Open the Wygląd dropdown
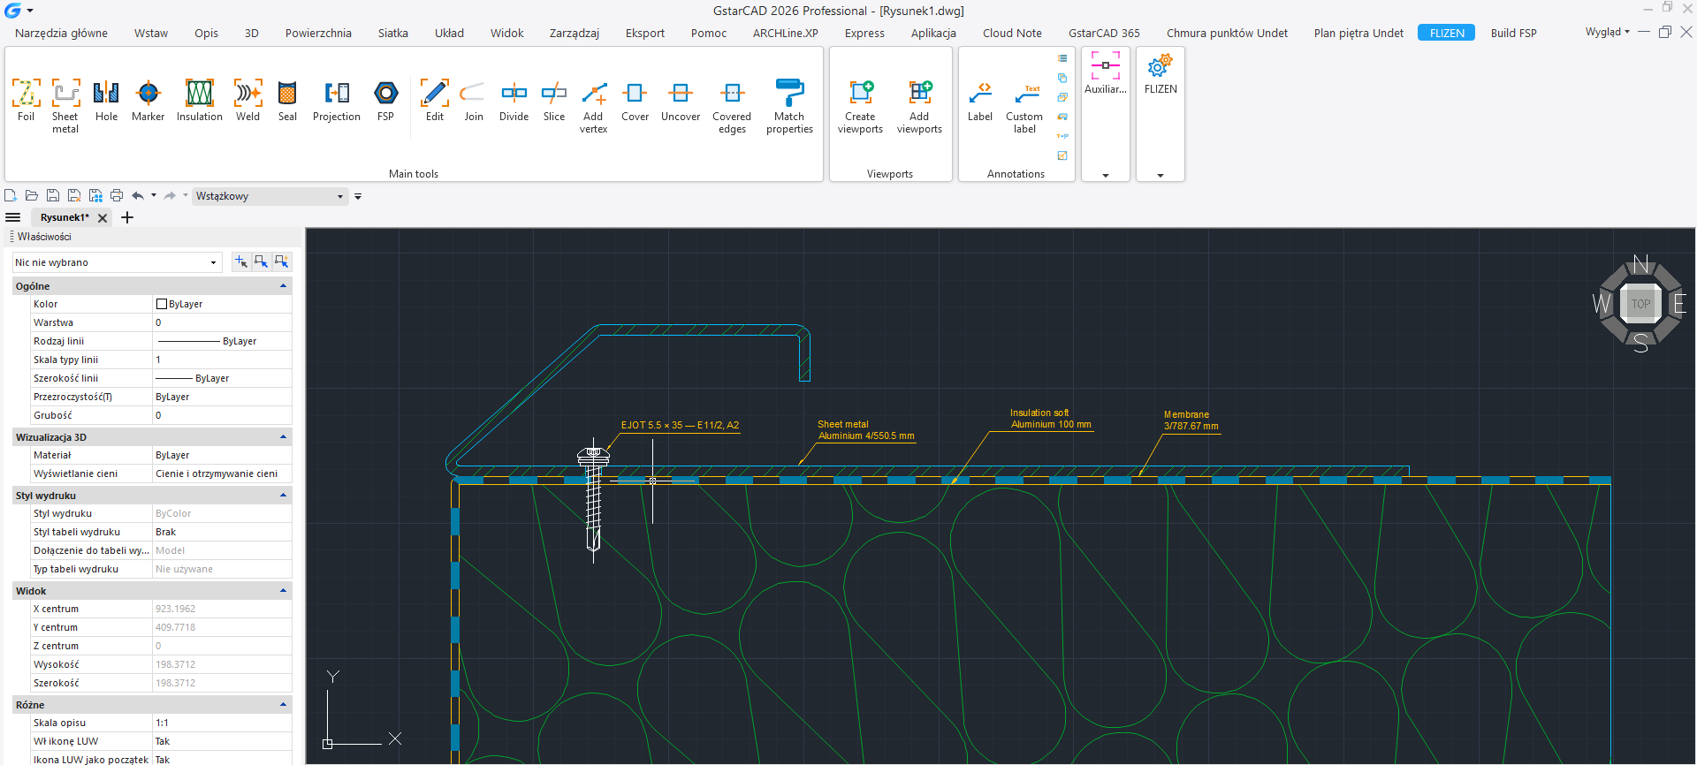The height and width of the screenshot is (765, 1697). pyautogui.click(x=1607, y=32)
